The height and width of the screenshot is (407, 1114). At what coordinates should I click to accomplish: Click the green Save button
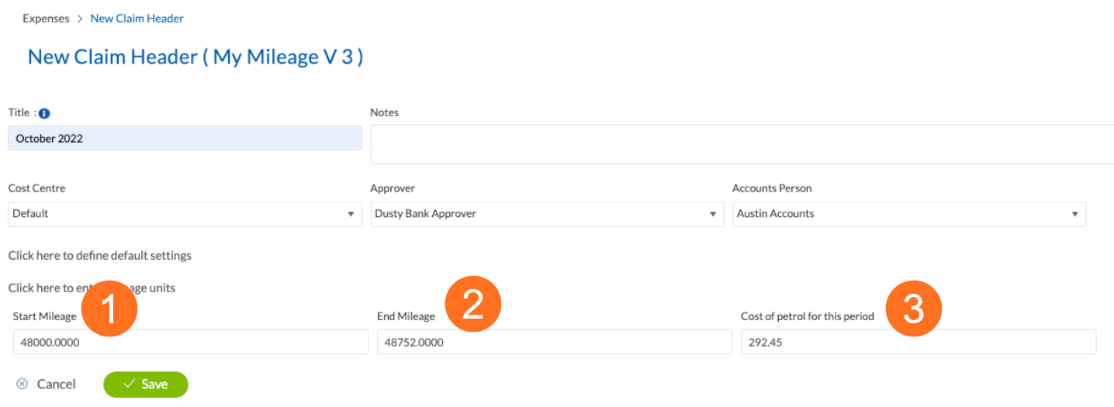click(146, 384)
